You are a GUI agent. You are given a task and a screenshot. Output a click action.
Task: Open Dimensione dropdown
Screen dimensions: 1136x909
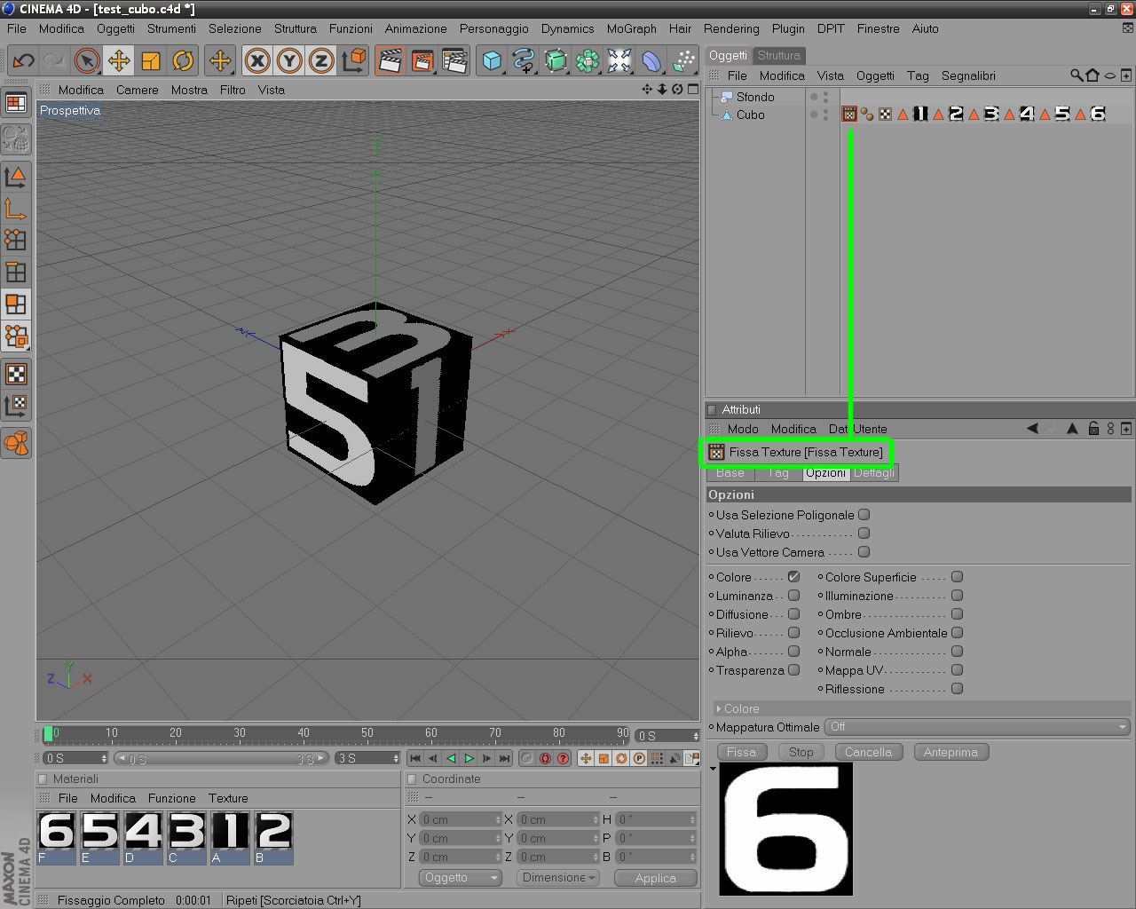point(558,878)
